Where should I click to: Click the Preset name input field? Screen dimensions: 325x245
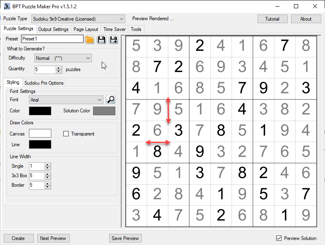[52, 39]
